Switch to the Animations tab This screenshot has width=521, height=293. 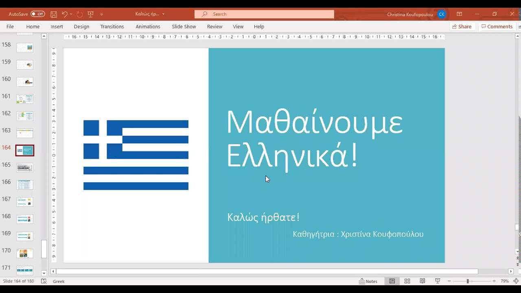148,26
